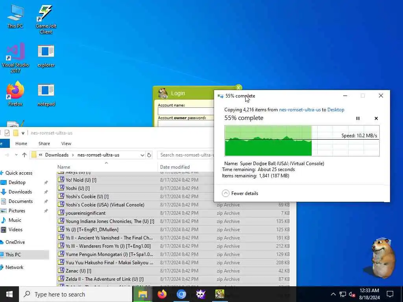
Task: Cancel the copy with the small X button
Action: point(376,118)
